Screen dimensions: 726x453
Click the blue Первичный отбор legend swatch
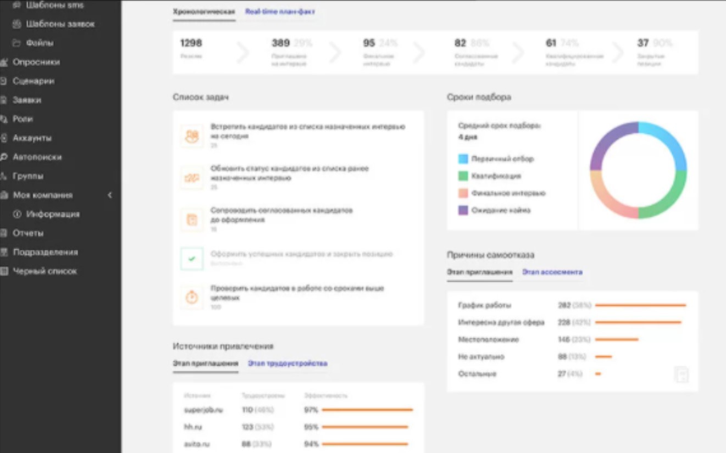click(463, 159)
